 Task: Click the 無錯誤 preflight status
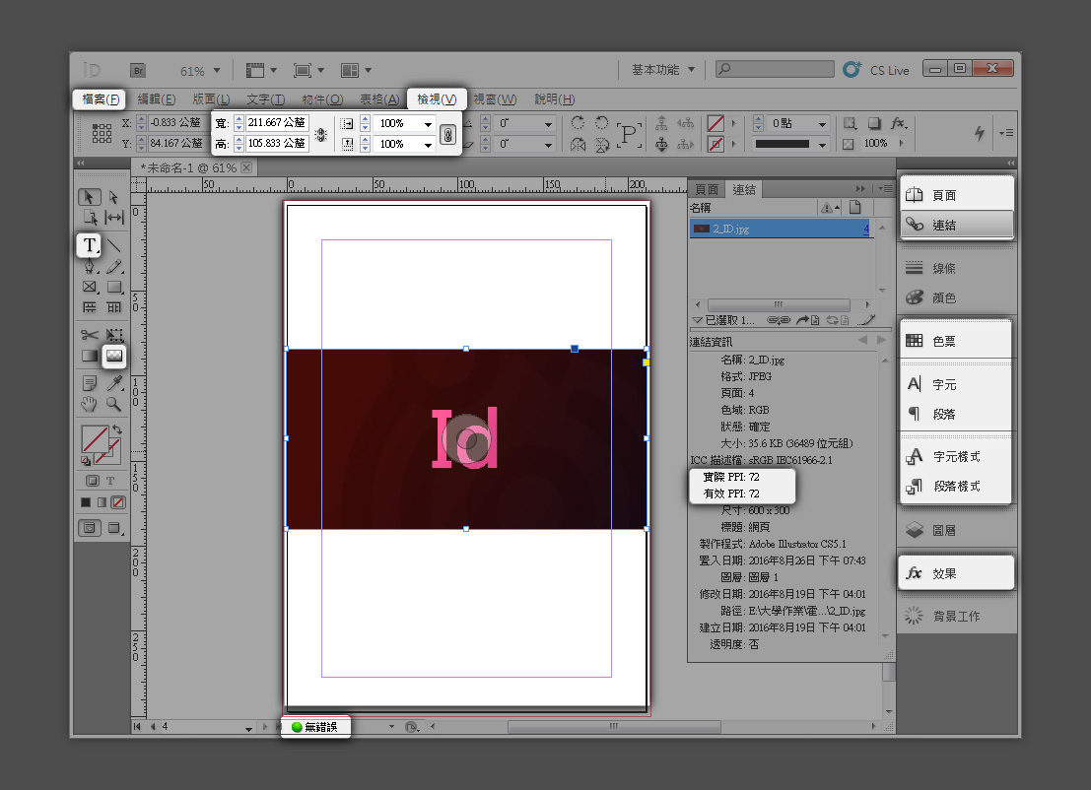click(315, 727)
